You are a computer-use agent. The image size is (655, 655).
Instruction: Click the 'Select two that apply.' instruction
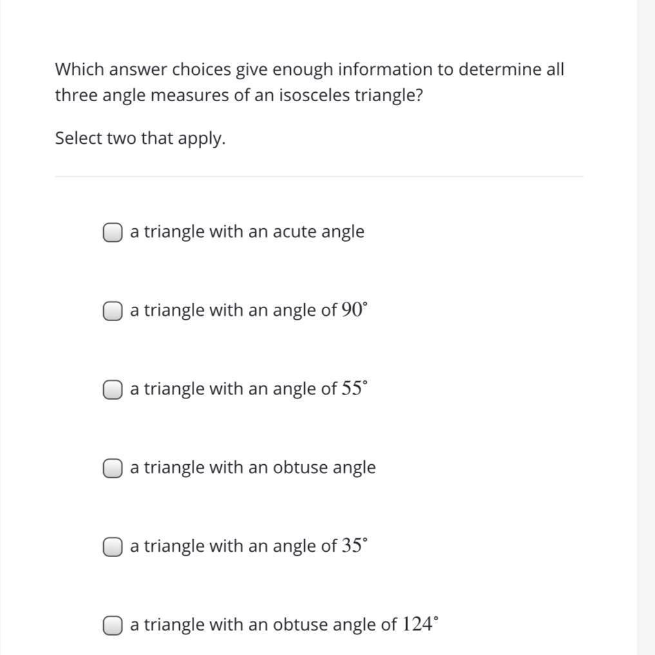pyautogui.click(x=141, y=139)
